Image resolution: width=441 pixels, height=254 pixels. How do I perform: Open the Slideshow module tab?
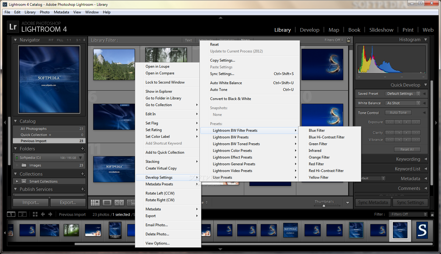pos(381,30)
